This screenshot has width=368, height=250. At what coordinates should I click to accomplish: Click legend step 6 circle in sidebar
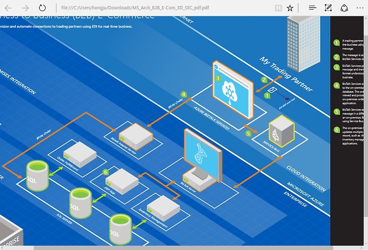pos(336,129)
